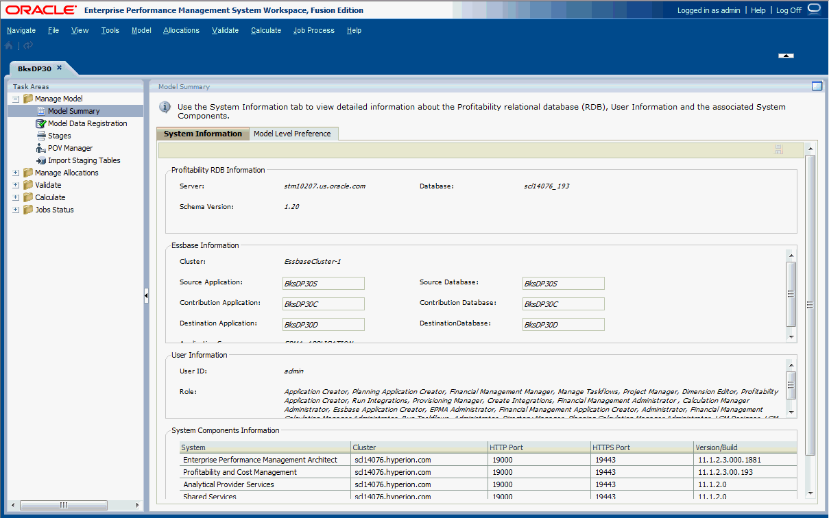Click the home icon below Navigate menu

click(x=9, y=46)
